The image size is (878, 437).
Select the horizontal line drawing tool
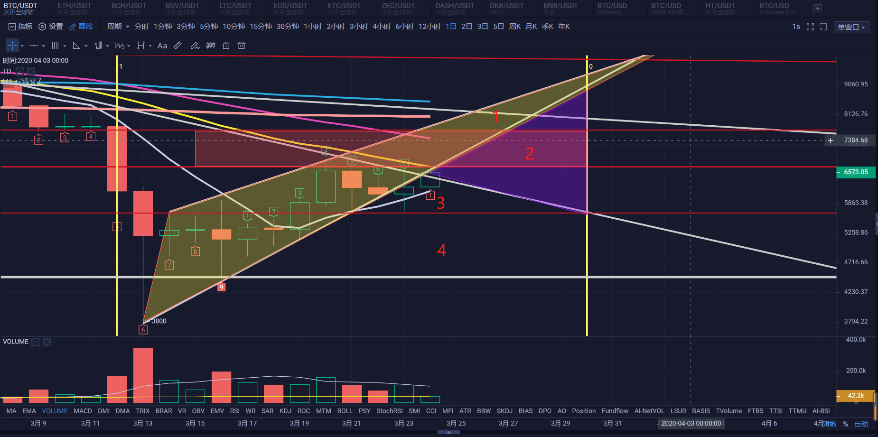[x=34, y=46]
